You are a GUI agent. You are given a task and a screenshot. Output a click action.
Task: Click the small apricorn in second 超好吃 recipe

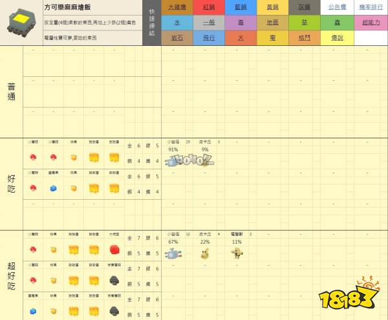[54, 281]
